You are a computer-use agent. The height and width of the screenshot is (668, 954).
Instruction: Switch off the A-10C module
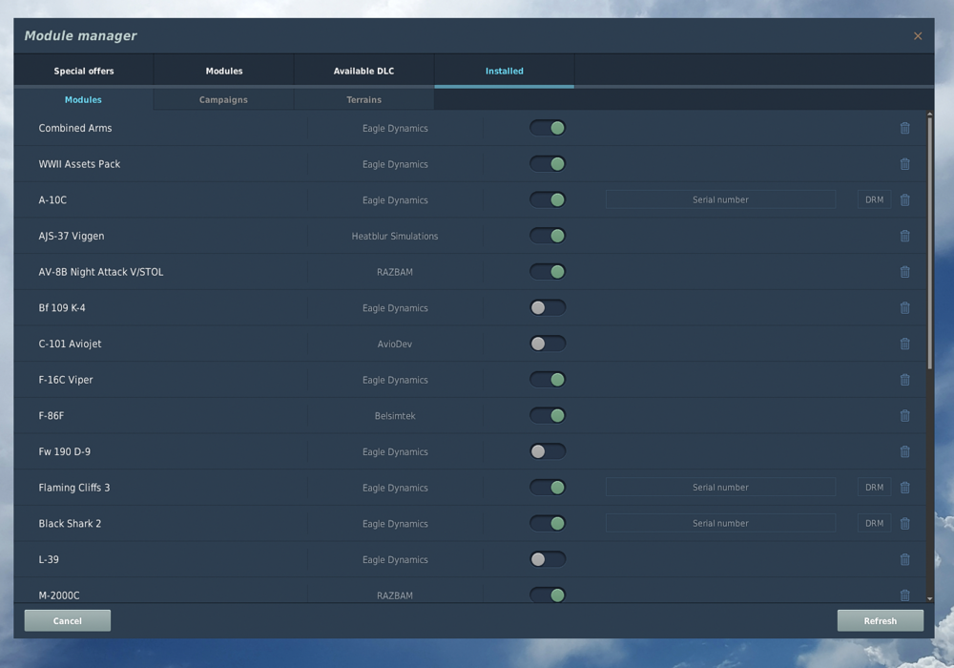point(548,199)
